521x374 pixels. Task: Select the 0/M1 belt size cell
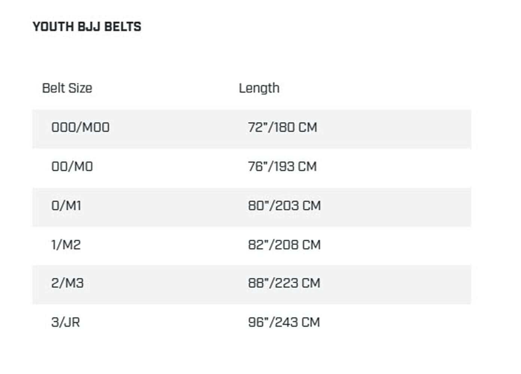pos(66,206)
